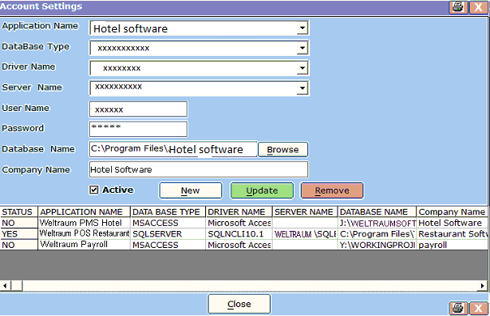The image size is (490, 316).
Task: Click the SQLNCLI10.1 driver cell
Action: [x=239, y=234]
